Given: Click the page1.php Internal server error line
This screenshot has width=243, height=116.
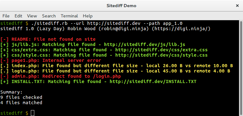Looking at the screenshot, I should pos(51,60).
